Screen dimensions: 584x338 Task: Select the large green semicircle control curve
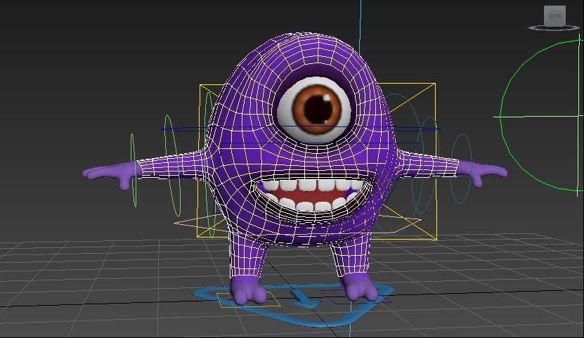(x=500, y=116)
